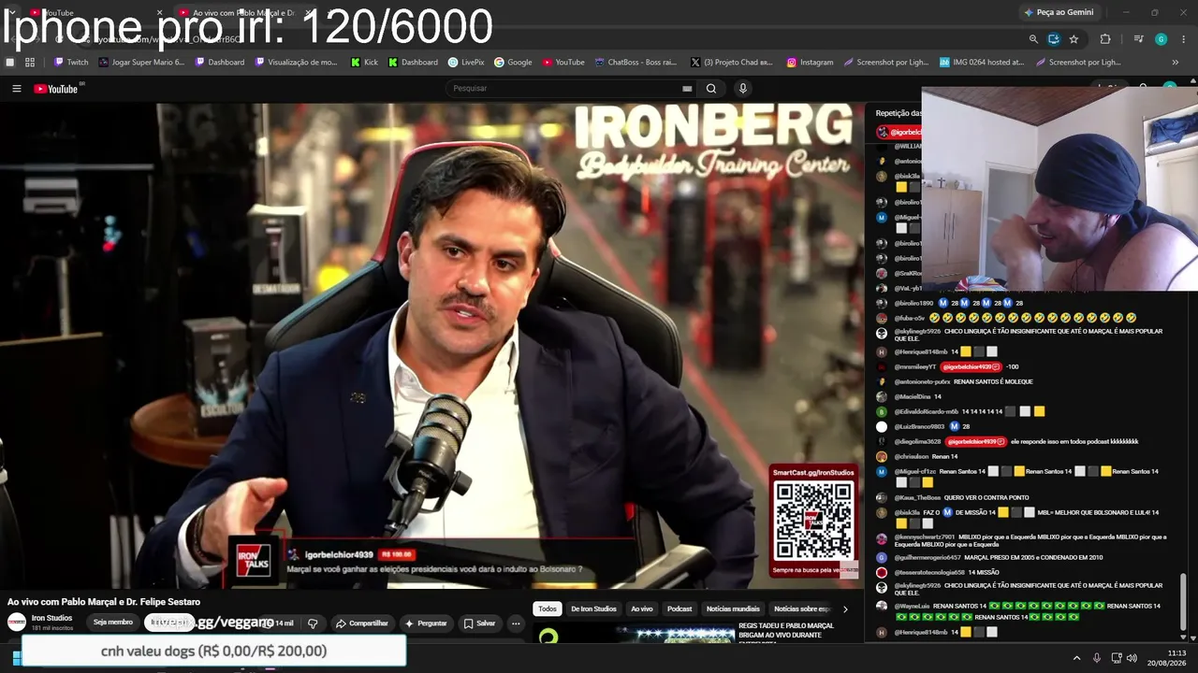This screenshot has width=1198, height=673.
Task: Open the Google bookmark
Action: click(513, 63)
